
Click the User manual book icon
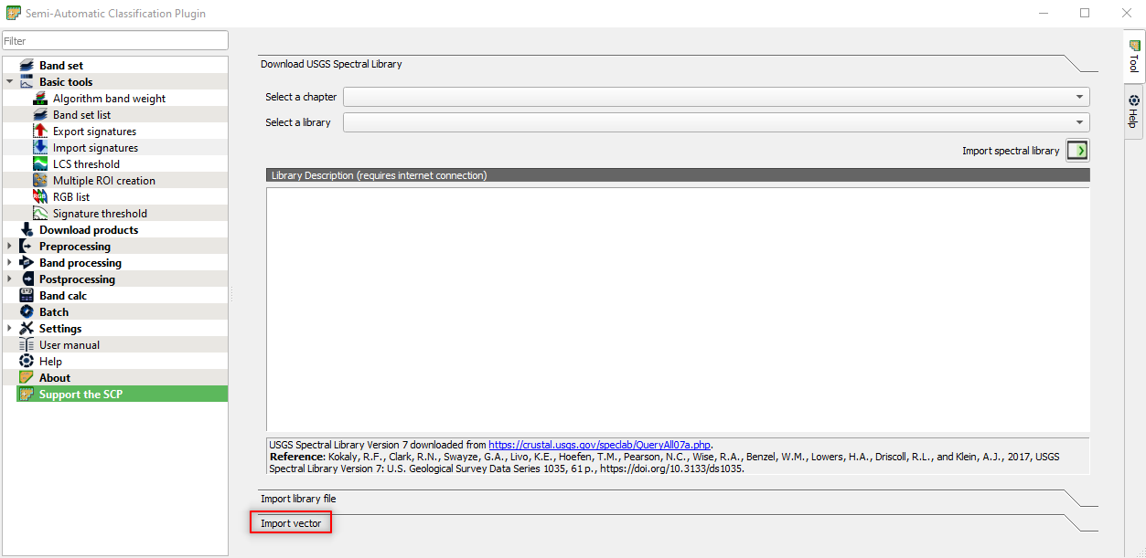pos(27,345)
